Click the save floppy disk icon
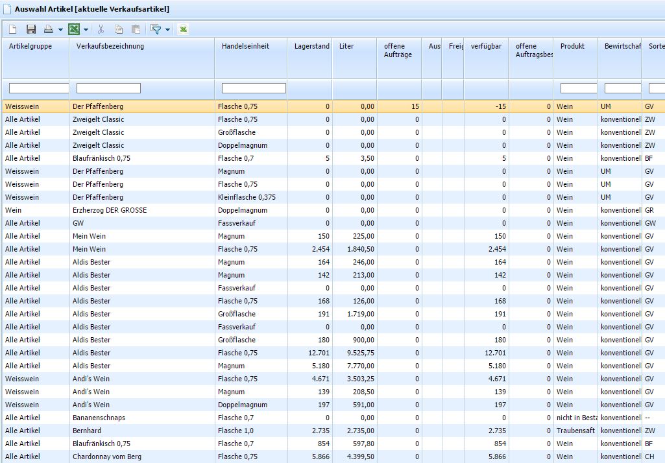 [31, 29]
